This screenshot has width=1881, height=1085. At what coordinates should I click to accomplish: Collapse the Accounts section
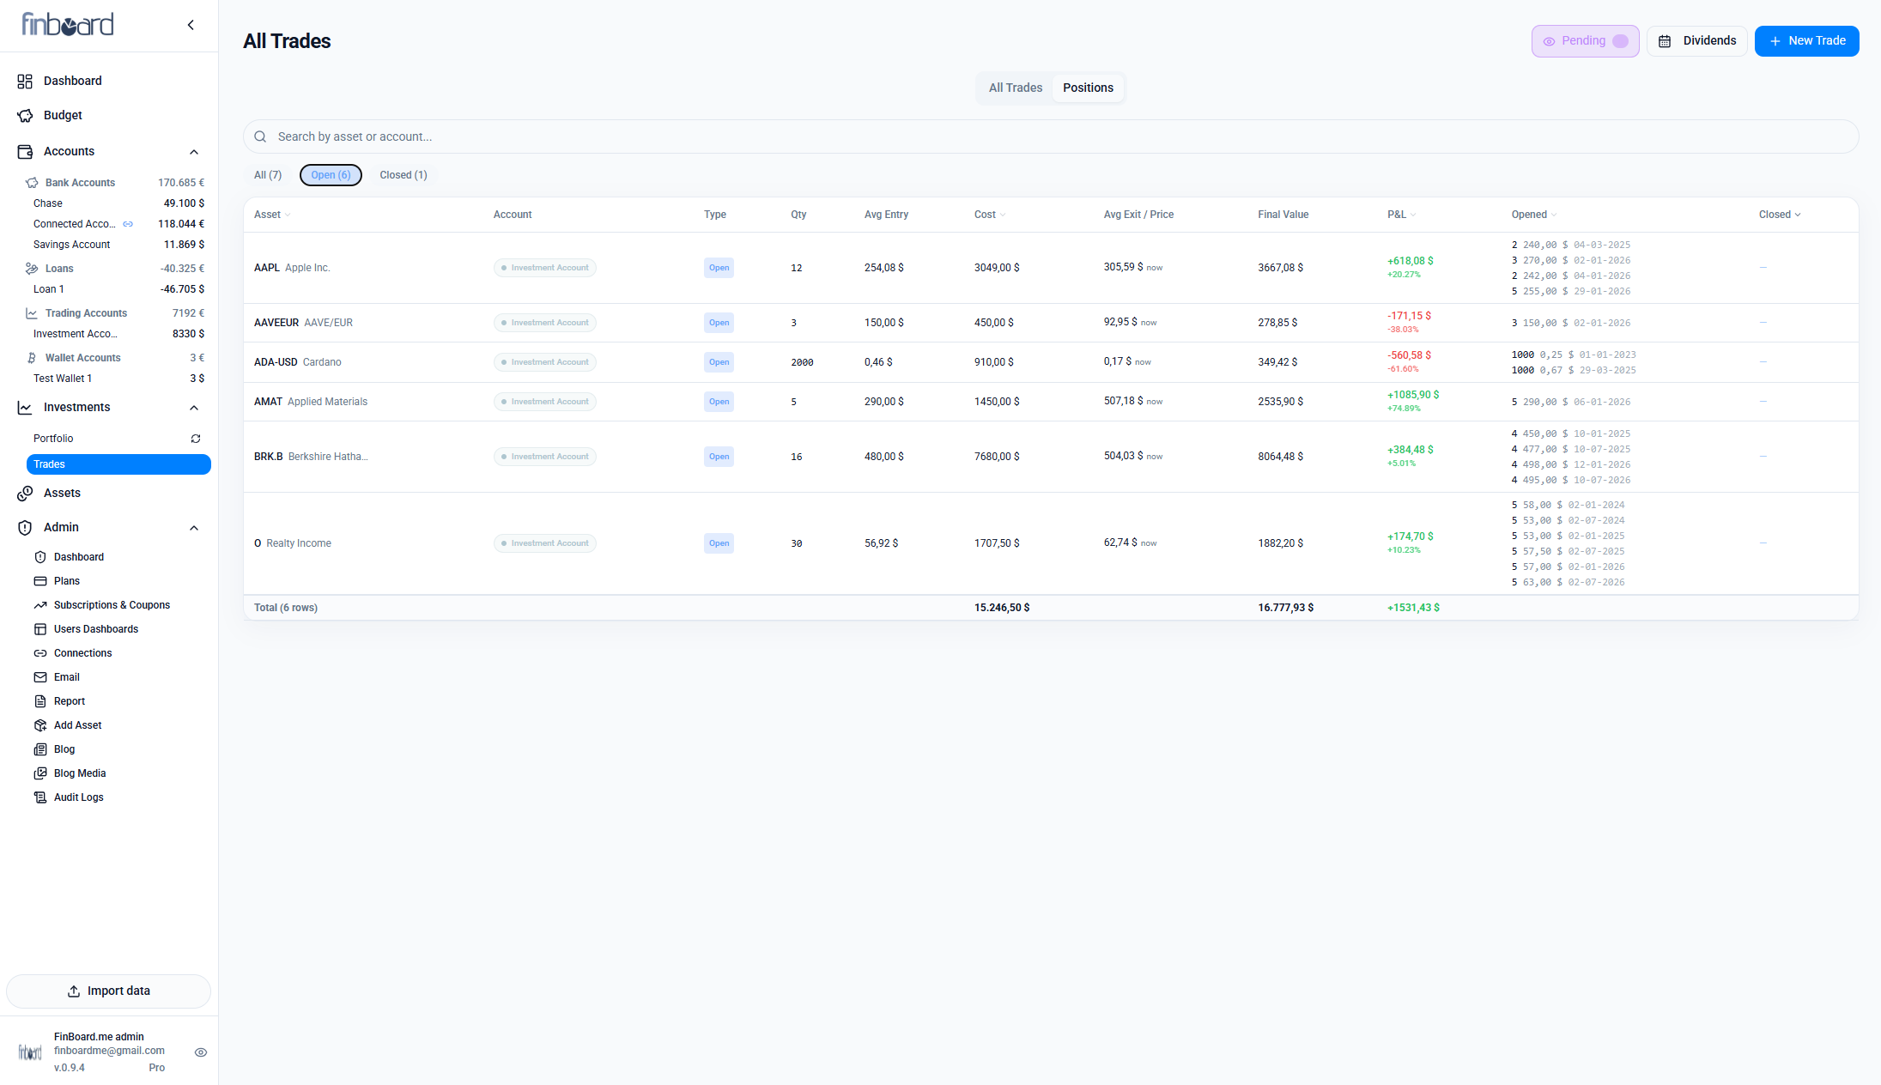click(x=194, y=152)
